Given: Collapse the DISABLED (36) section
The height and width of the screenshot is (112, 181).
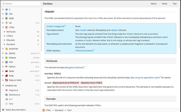Looking at the screenshot, I should (3, 86).
